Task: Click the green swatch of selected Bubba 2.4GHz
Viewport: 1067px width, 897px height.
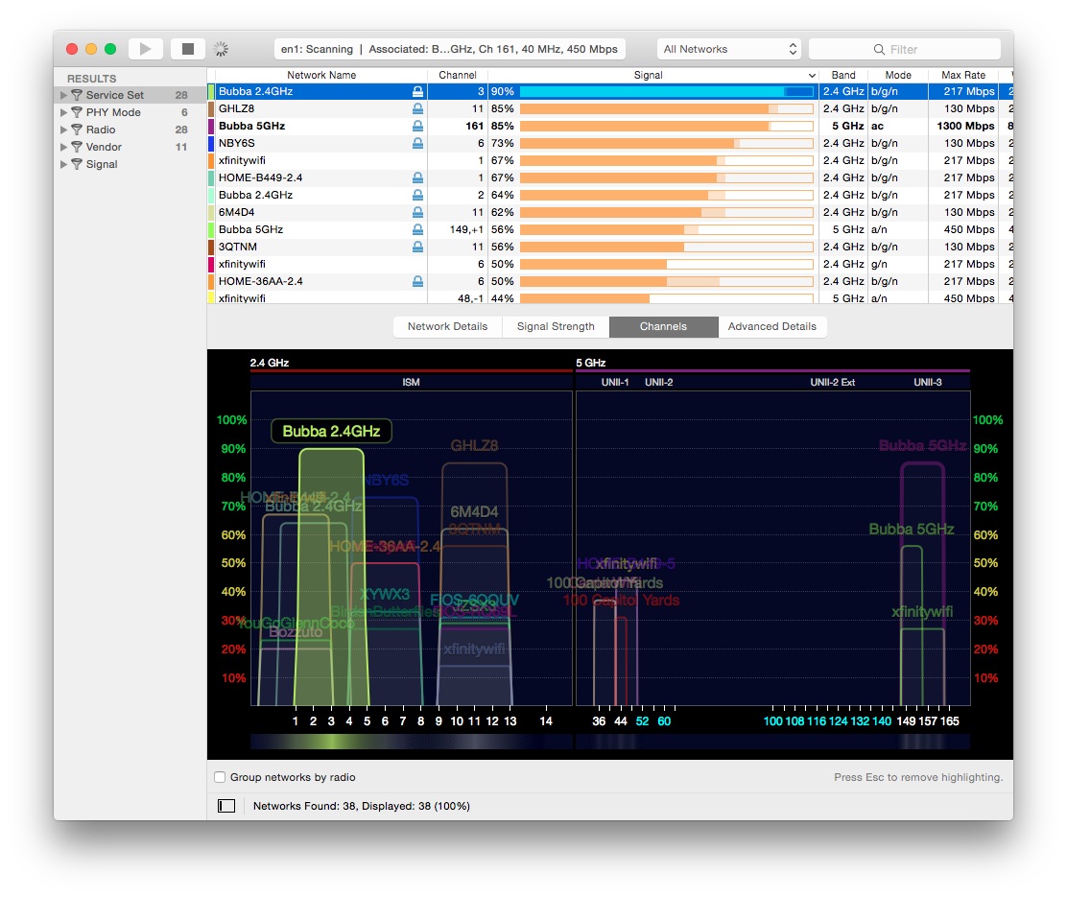Action: tap(212, 91)
